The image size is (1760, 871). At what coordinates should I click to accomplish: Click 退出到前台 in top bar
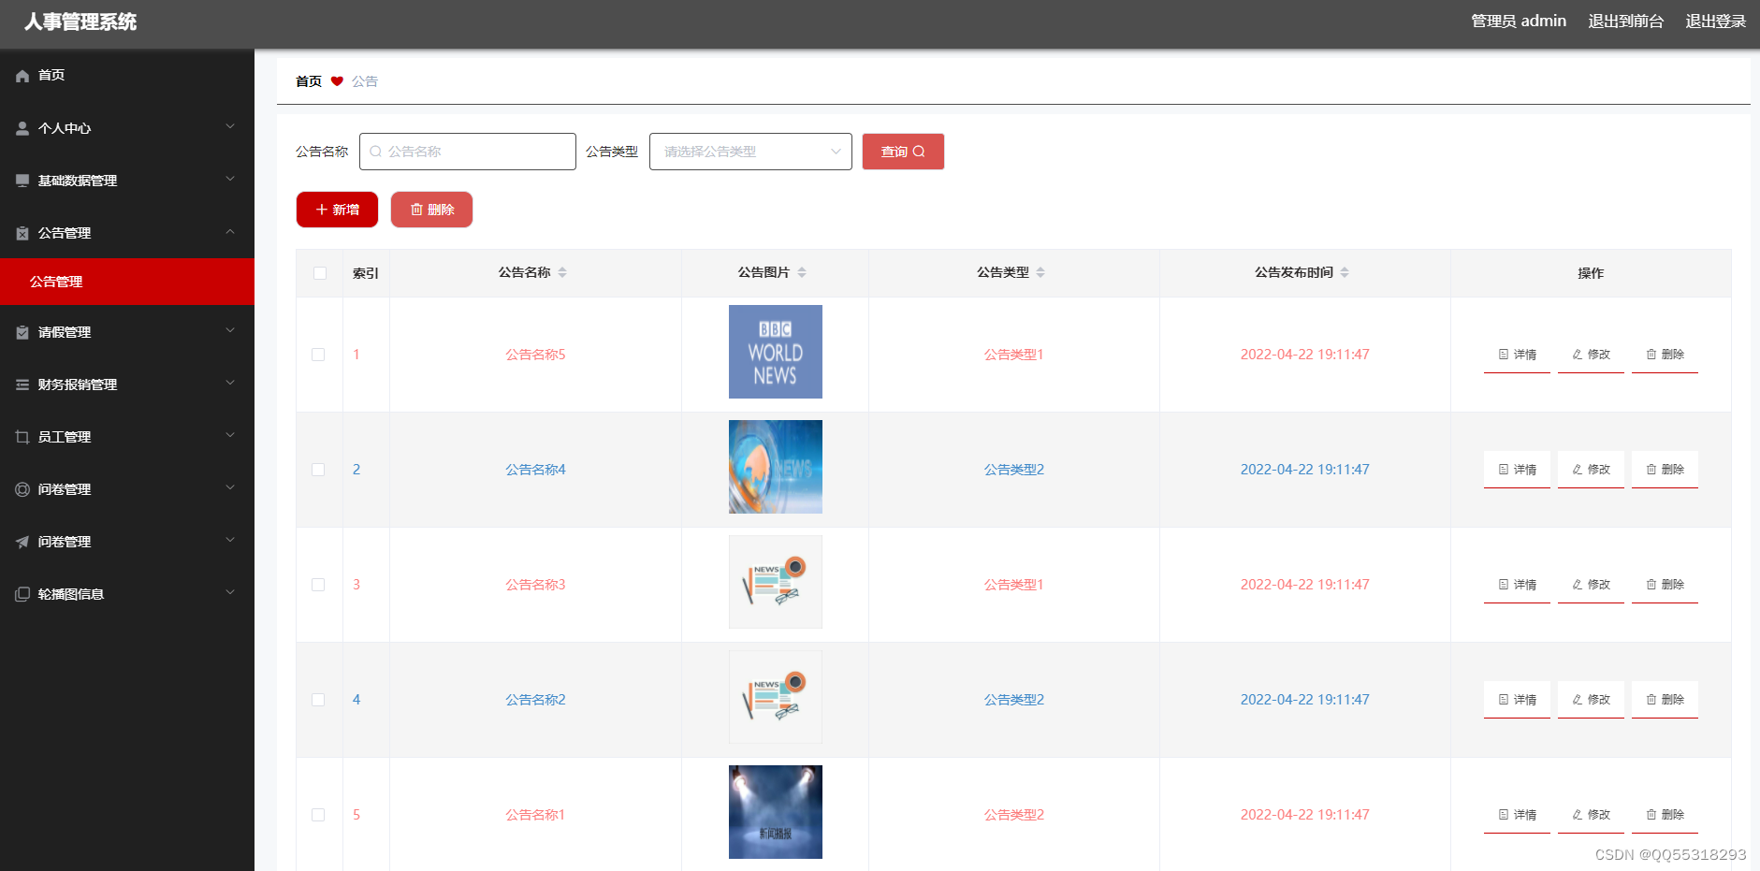click(1625, 22)
